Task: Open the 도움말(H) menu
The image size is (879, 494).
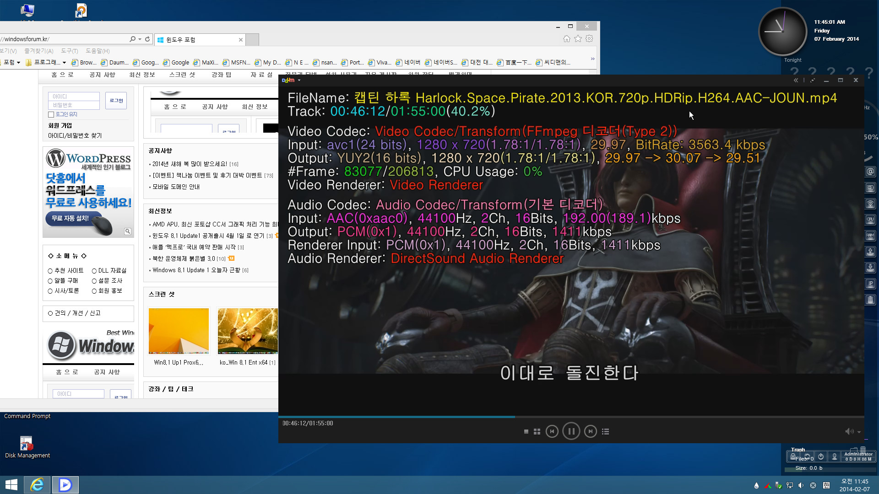Action: coord(98,51)
